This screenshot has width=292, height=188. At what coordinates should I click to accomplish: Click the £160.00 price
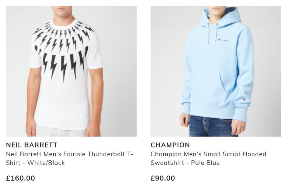[x=21, y=178]
